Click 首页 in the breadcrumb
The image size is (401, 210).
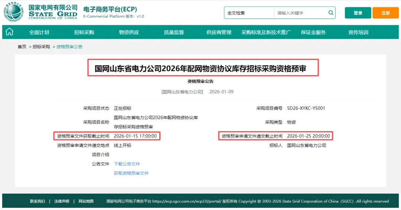pos(22,47)
